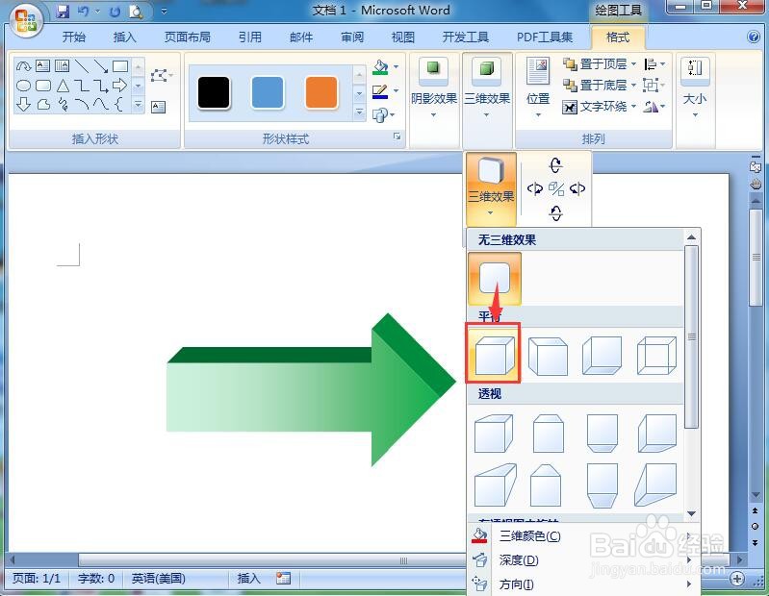
Task: Apply first perspective 3D style
Action: point(494,434)
